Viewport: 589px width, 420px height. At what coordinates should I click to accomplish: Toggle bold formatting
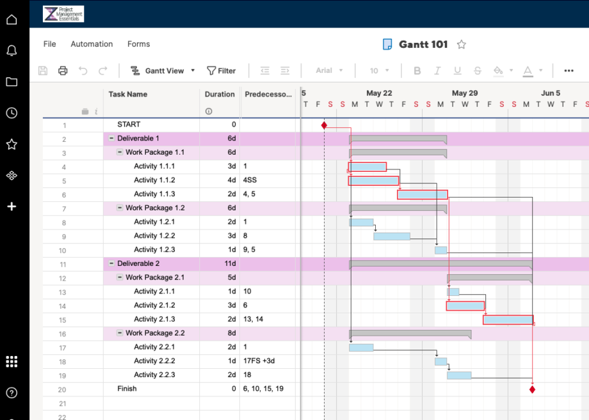pyautogui.click(x=417, y=70)
